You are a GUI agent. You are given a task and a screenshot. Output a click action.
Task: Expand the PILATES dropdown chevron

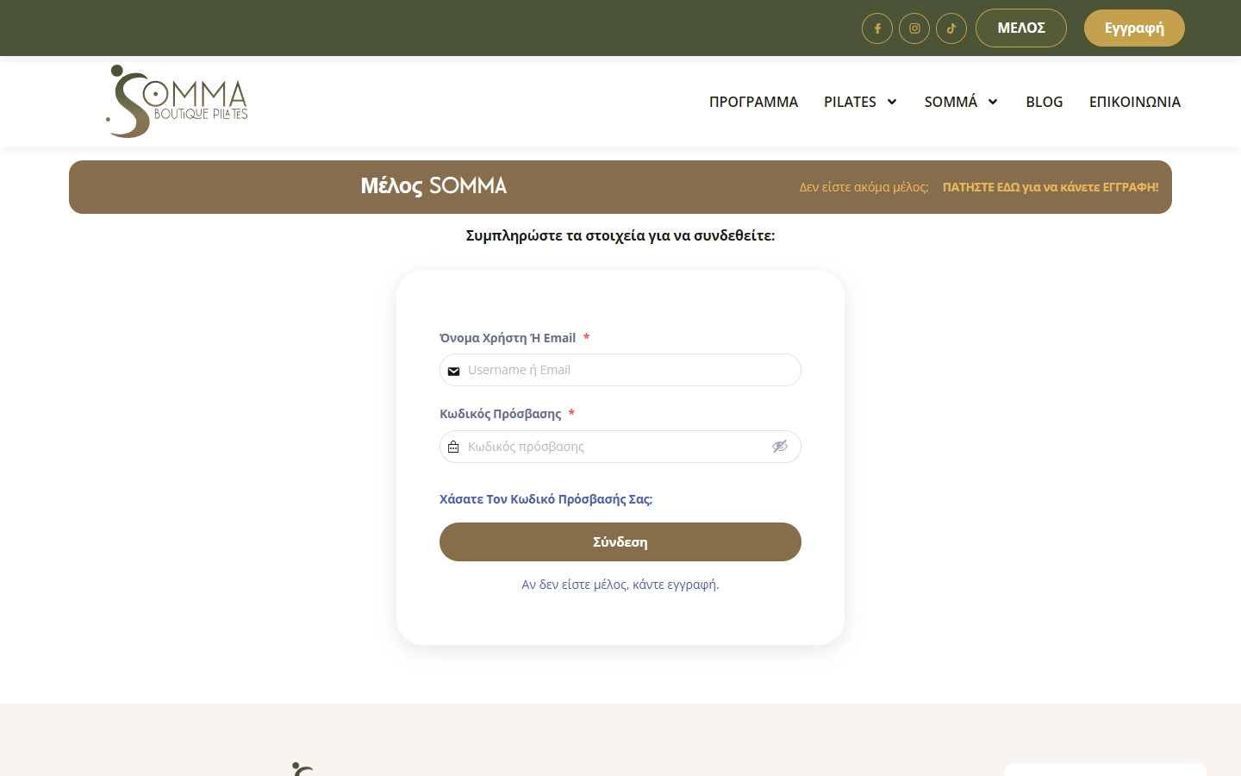[892, 102]
